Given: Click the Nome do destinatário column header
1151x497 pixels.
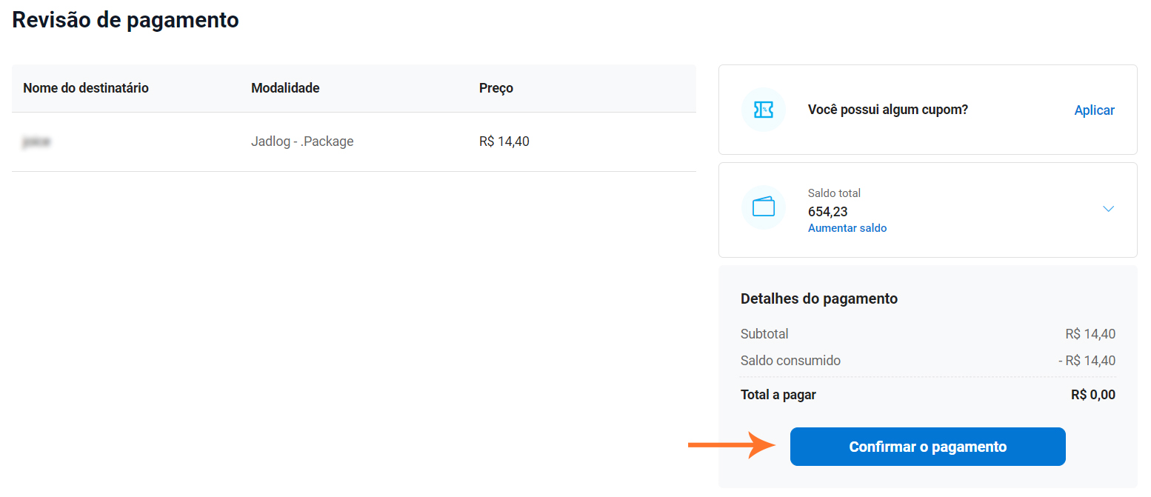Looking at the screenshot, I should (x=86, y=88).
